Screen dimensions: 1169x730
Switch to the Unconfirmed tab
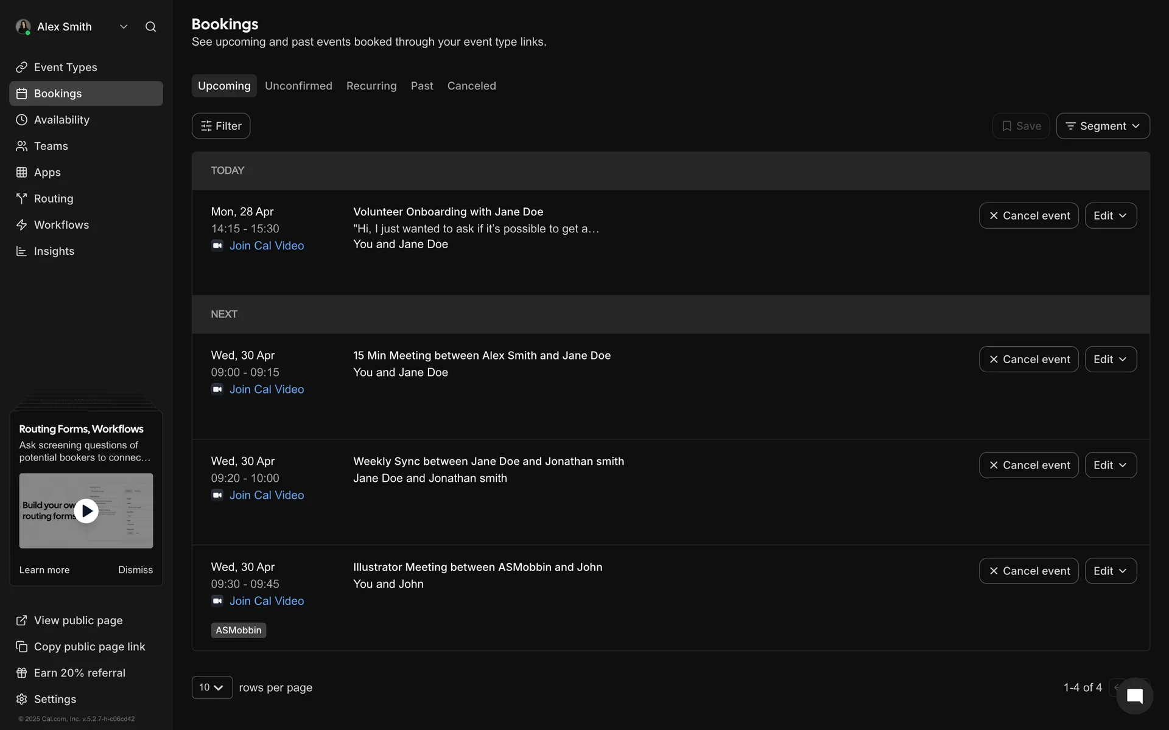click(x=298, y=86)
